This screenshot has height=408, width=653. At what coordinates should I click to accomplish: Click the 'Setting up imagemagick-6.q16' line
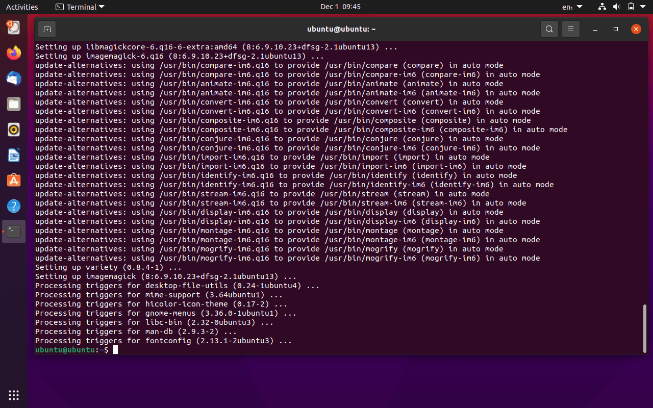[x=180, y=56]
